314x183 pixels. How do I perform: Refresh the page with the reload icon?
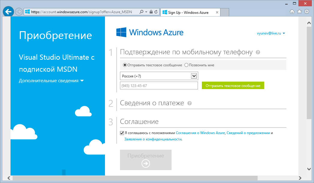156,12
